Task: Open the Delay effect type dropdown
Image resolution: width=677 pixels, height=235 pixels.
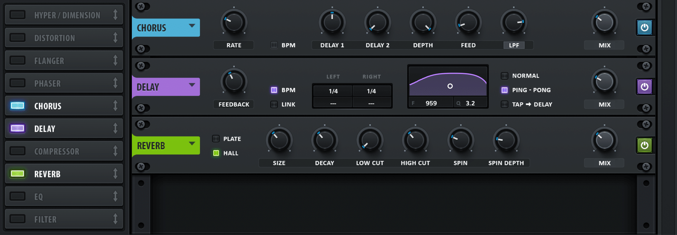Action: [192, 85]
